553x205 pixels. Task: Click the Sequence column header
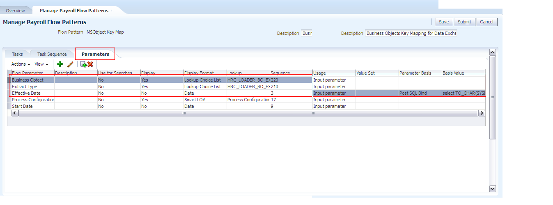[291, 73]
